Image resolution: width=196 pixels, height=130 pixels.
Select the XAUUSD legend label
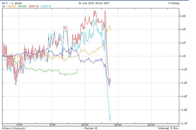click(11, 6)
